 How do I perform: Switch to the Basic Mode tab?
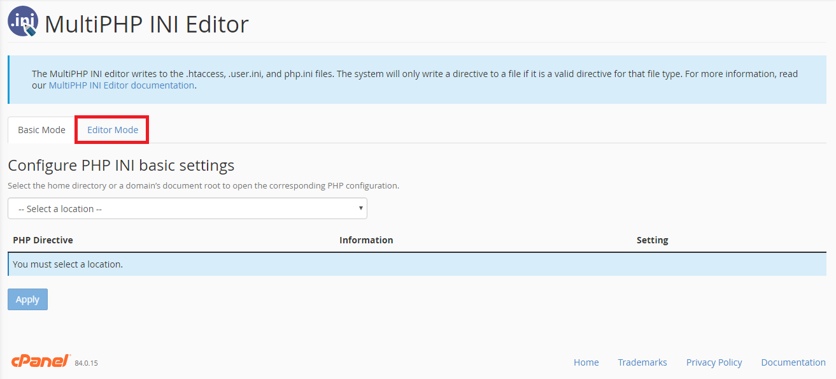[x=41, y=130]
